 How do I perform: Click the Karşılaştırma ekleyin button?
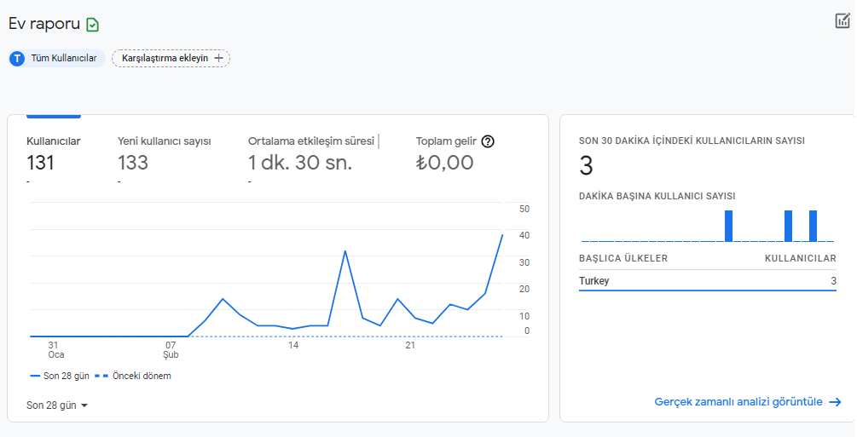(x=171, y=58)
